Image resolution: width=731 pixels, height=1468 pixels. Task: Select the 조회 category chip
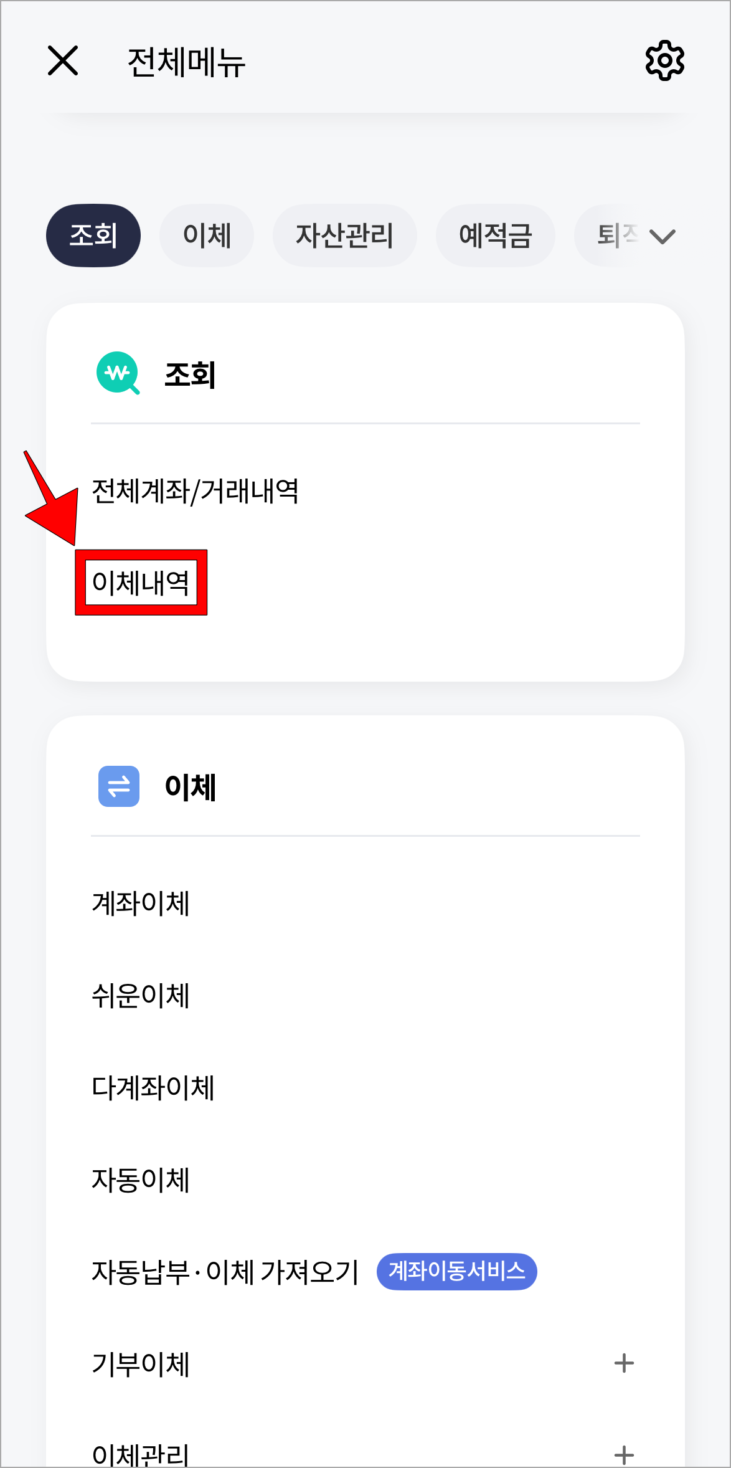(x=93, y=236)
